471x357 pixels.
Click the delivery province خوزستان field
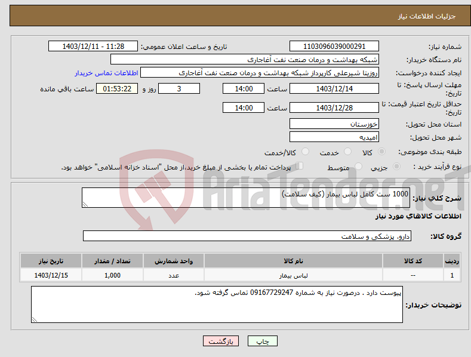(334, 124)
